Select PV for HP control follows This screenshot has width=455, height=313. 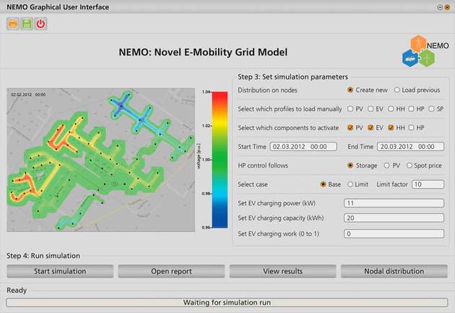coord(386,166)
